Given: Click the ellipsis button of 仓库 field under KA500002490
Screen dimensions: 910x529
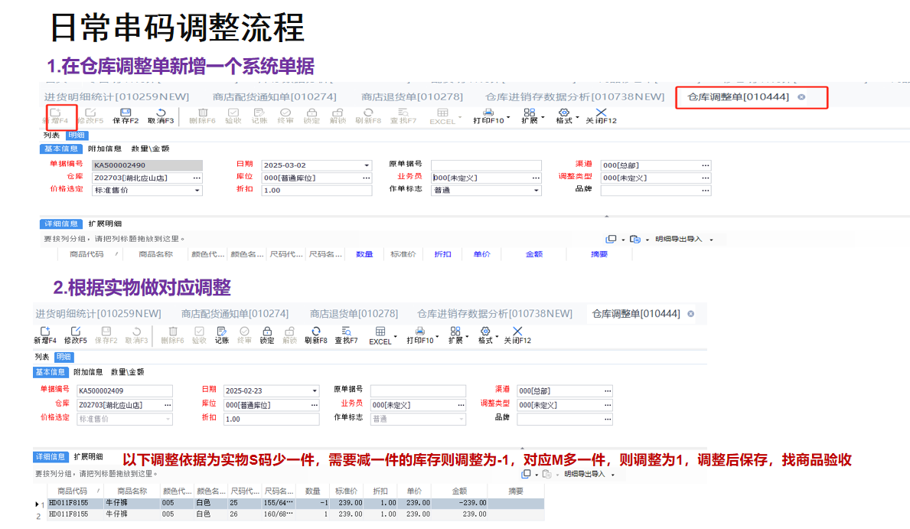Looking at the screenshot, I should click(x=197, y=178).
